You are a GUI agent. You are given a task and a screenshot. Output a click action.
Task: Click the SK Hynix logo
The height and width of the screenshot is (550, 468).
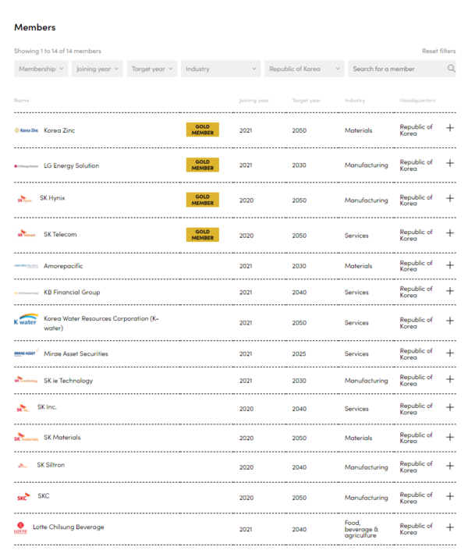point(24,199)
